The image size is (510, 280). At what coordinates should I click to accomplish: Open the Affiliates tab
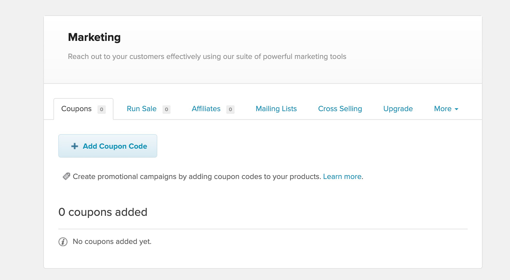tap(206, 109)
